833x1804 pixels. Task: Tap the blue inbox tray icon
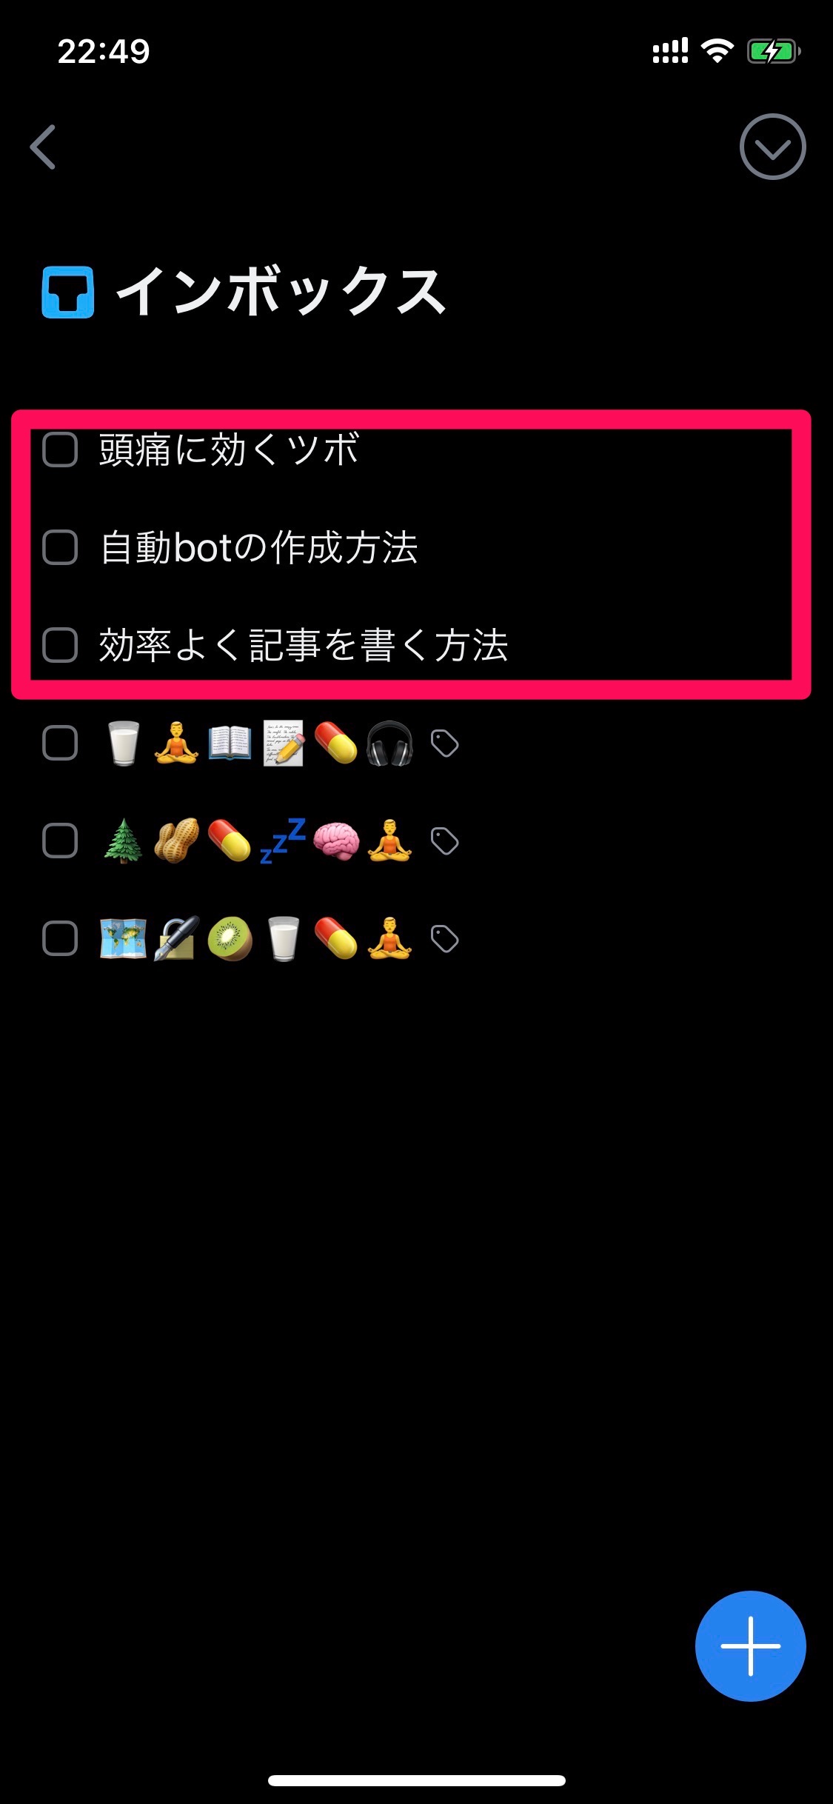click(x=67, y=292)
